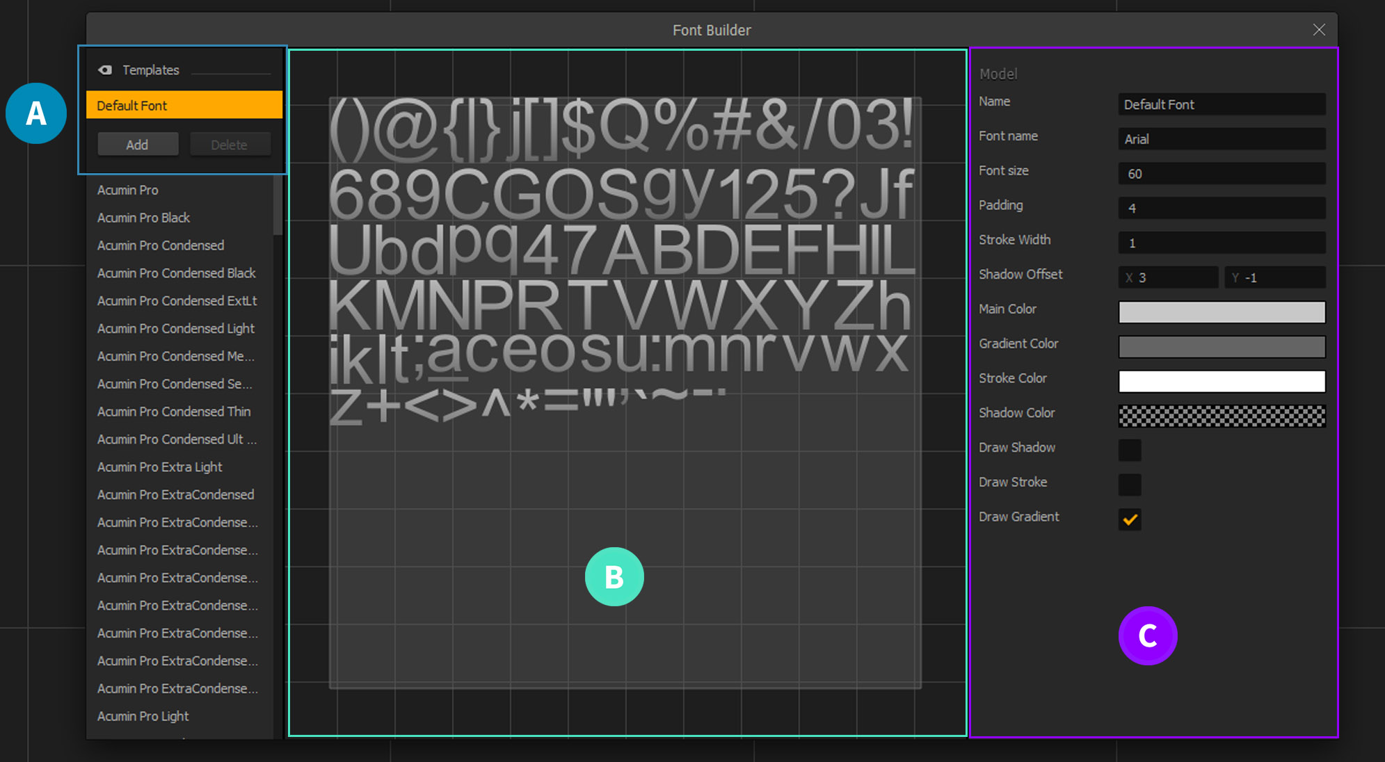Uncheck the Draw Gradient checkbox
The image size is (1385, 762).
point(1130,519)
